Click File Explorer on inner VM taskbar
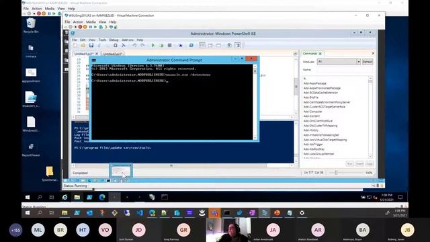The image size is (430, 242). point(77,197)
